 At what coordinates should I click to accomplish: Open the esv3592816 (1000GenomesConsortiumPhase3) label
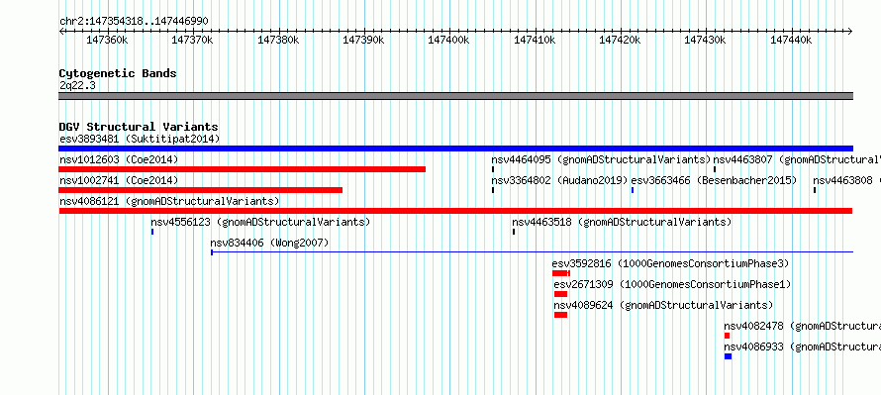(x=671, y=263)
